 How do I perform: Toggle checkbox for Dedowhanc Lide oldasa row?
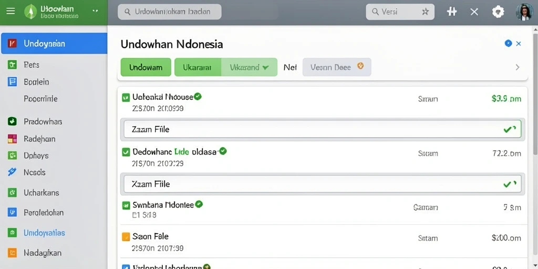(126, 152)
